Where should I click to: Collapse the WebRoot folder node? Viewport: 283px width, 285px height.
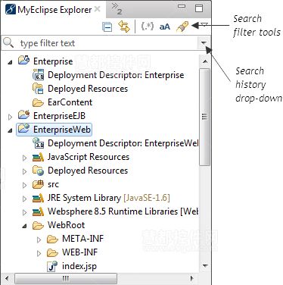coord(24,226)
